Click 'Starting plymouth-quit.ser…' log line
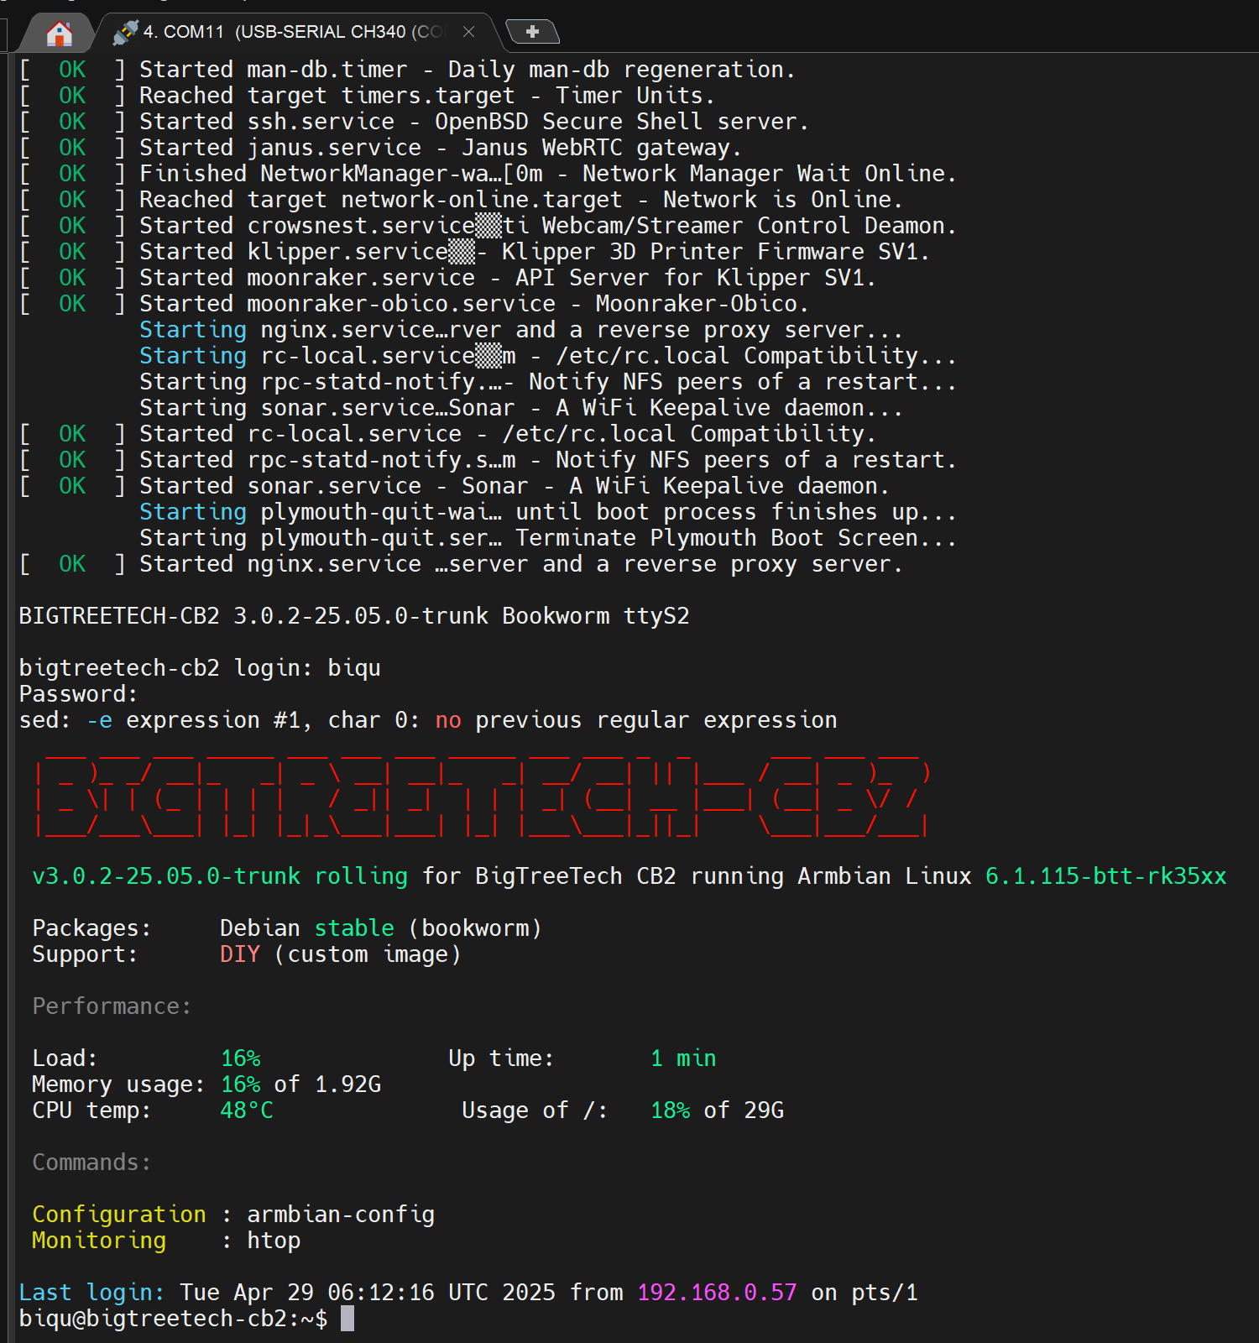 point(549,538)
